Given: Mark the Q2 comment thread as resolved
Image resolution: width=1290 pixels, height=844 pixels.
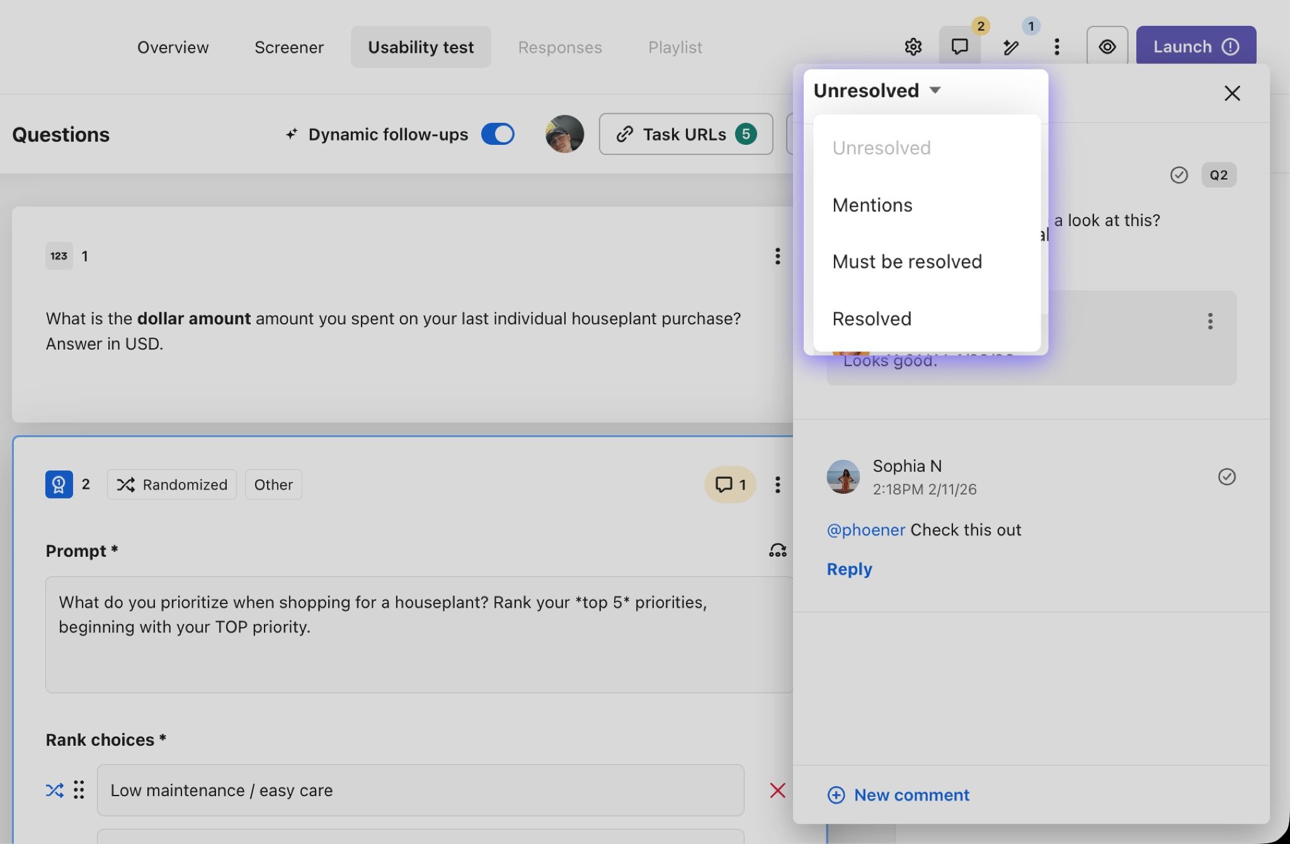Looking at the screenshot, I should coord(1179,175).
